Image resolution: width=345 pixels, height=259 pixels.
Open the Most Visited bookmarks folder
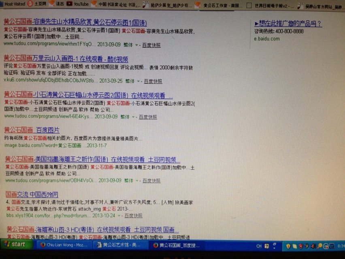pyautogui.click(x=13, y=4)
